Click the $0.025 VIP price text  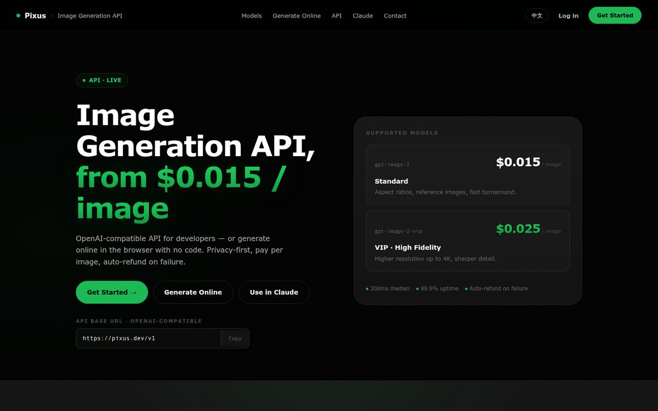[518, 229]
